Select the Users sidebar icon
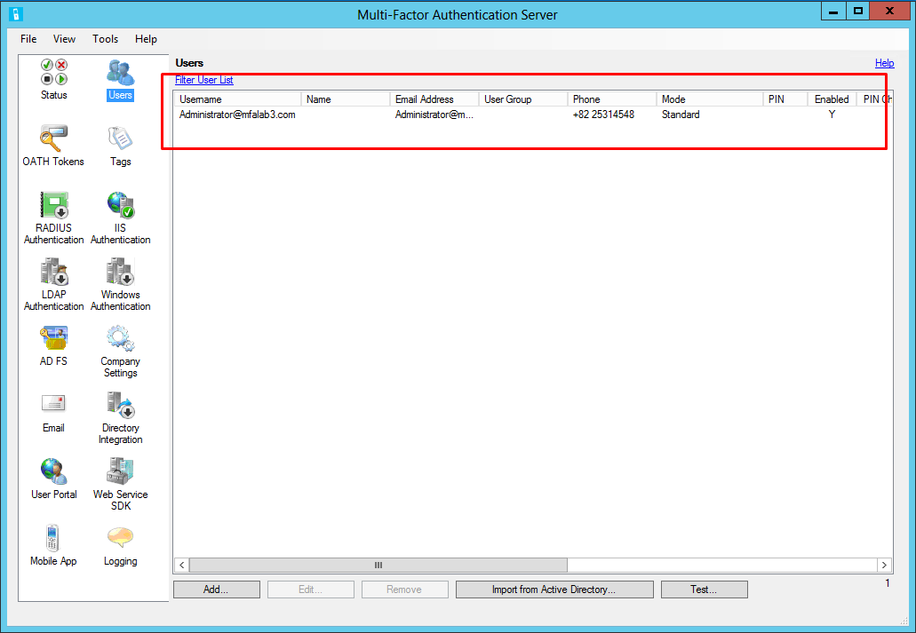Viewport: 916px width, 633px height. 120,79
